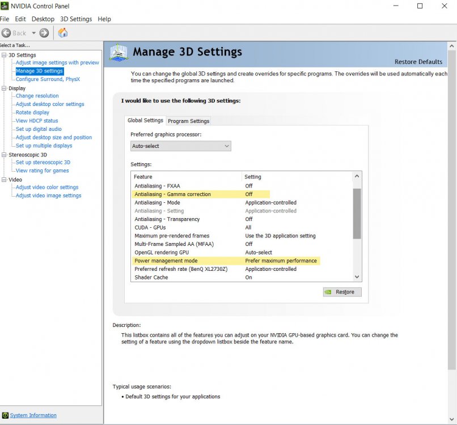Open the Desktop menu

(43, 19)
